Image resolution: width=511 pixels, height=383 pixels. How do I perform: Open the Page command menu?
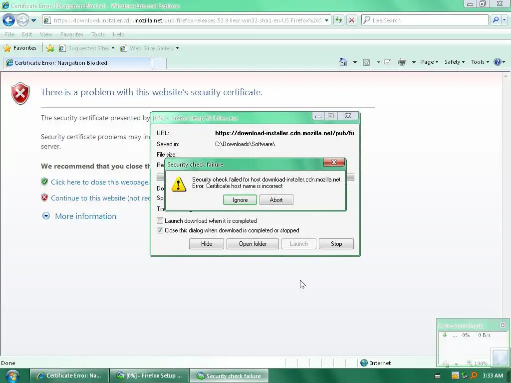[430, 62]
